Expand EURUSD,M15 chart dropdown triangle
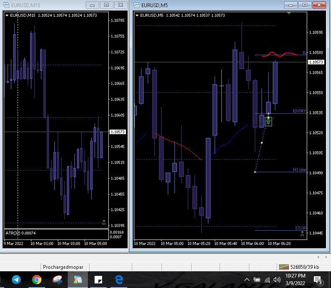The width and height of the screenshot is (331, 288). click(7, 15)
